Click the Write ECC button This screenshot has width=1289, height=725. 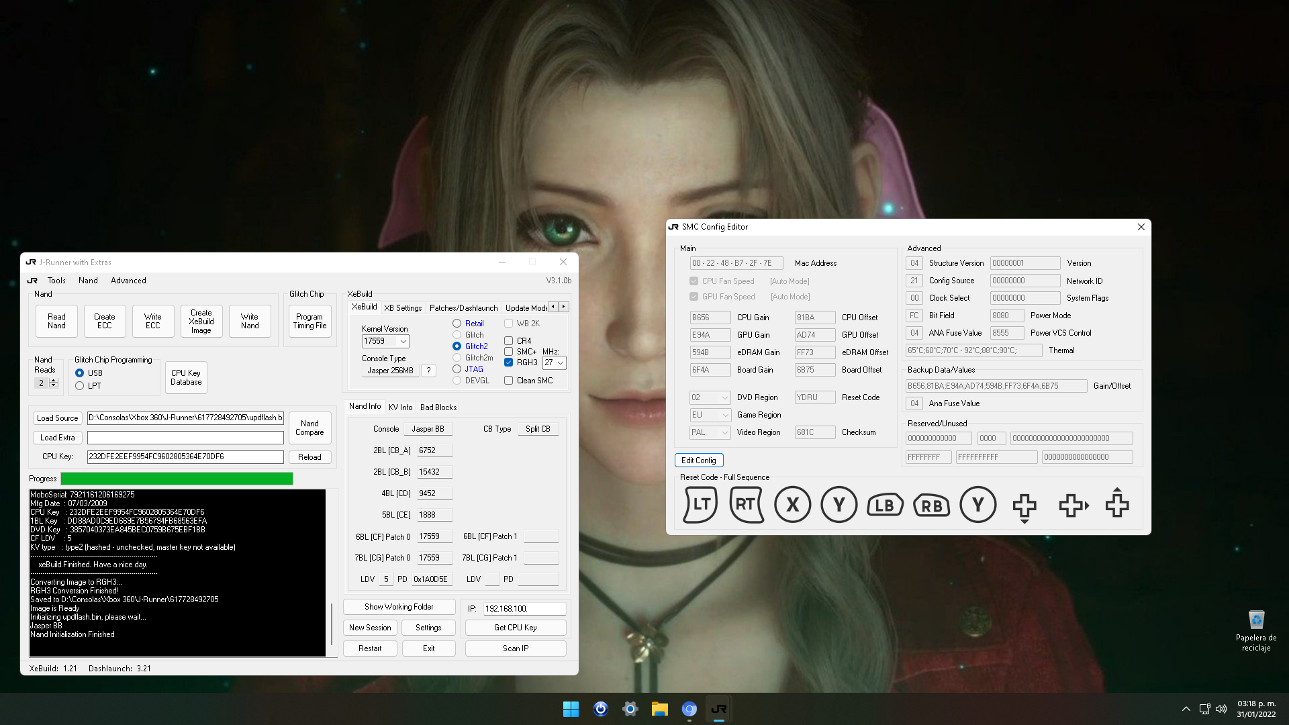(153, 321)
